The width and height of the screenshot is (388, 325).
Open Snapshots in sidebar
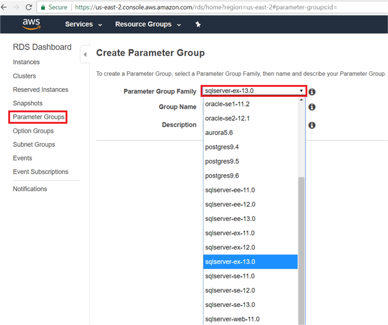coord(28,103)
